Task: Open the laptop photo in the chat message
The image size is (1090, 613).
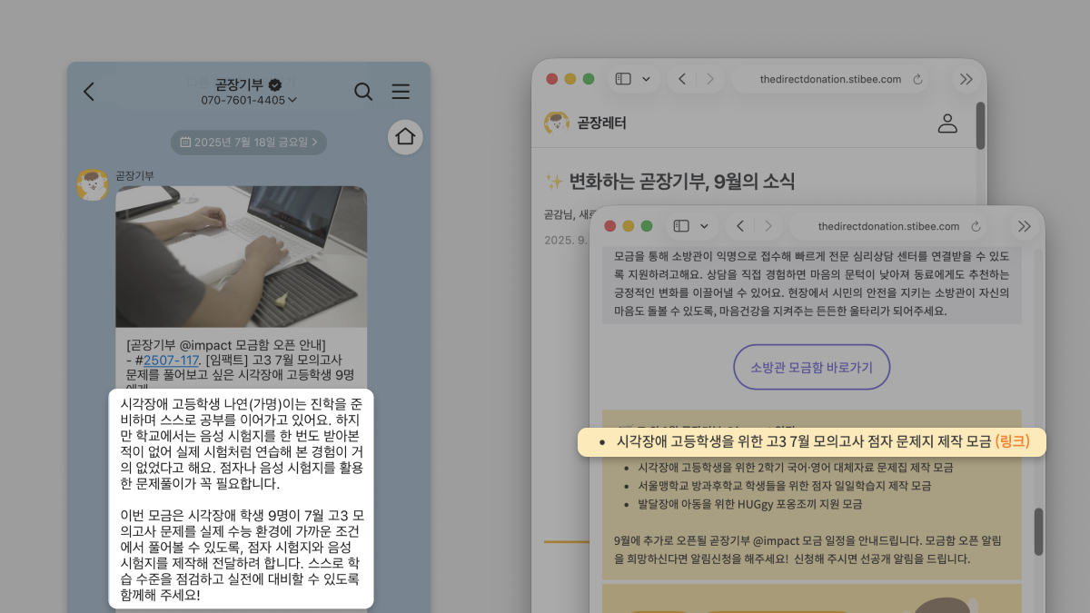Action: click(x=241, y=256)
